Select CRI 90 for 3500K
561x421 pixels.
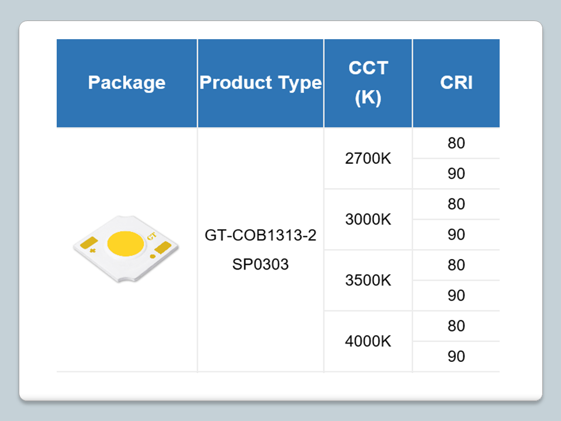coord(456,296)
